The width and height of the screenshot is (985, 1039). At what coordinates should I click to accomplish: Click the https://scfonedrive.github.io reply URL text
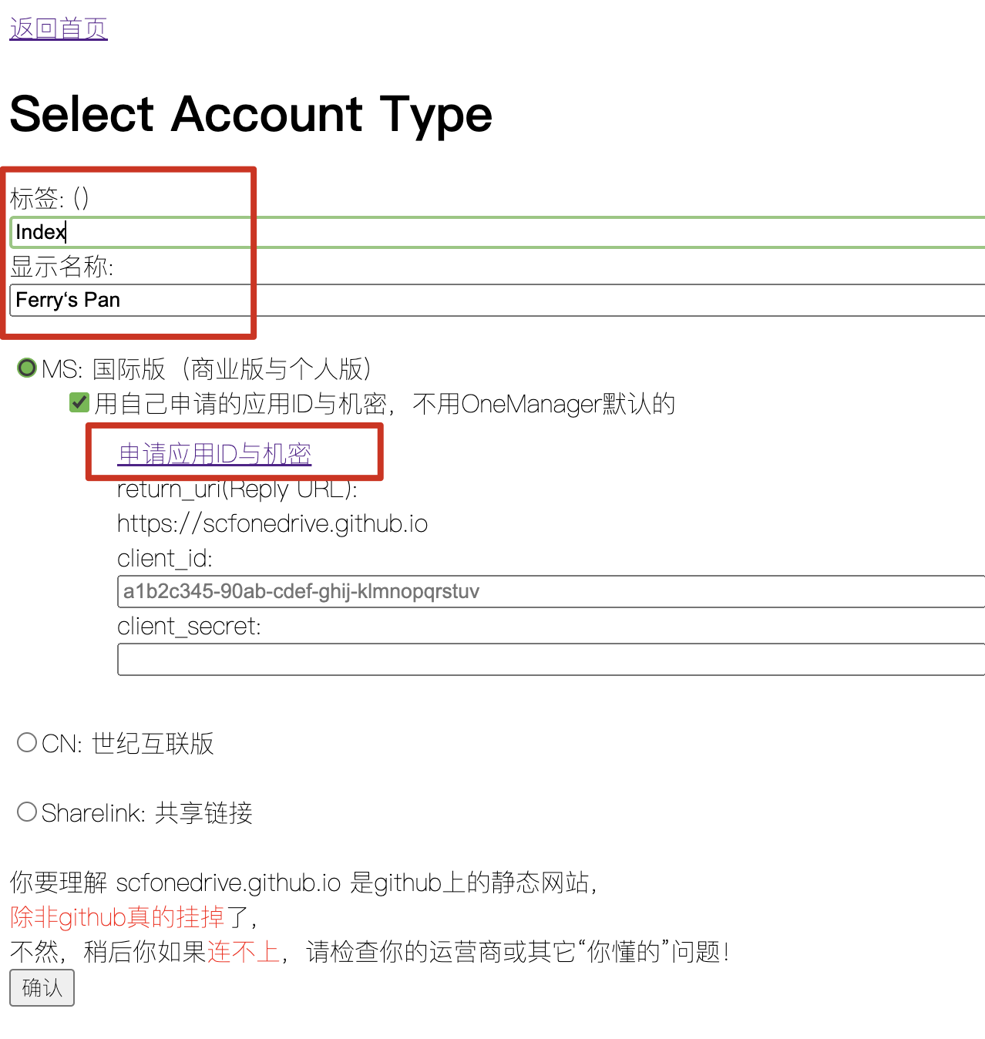click(272, 524)
